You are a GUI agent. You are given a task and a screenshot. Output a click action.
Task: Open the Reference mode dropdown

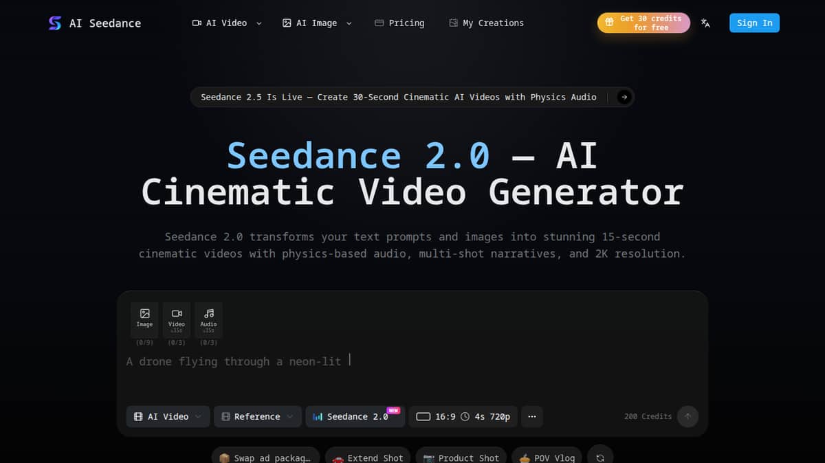[257, 416]
